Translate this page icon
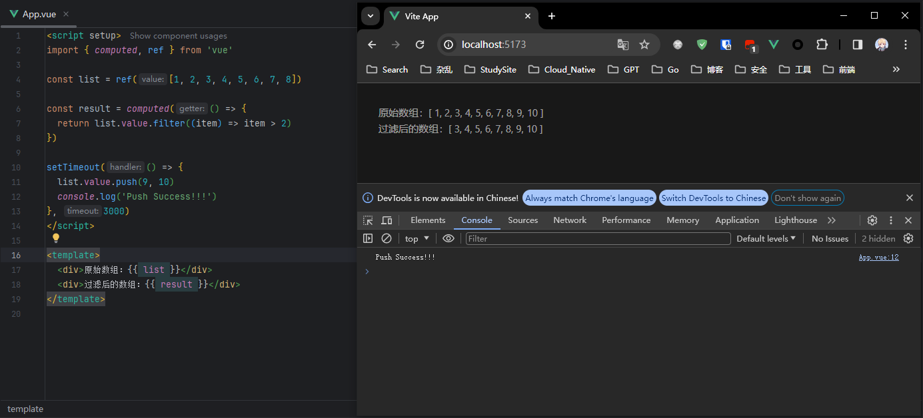 coord(623,45)
